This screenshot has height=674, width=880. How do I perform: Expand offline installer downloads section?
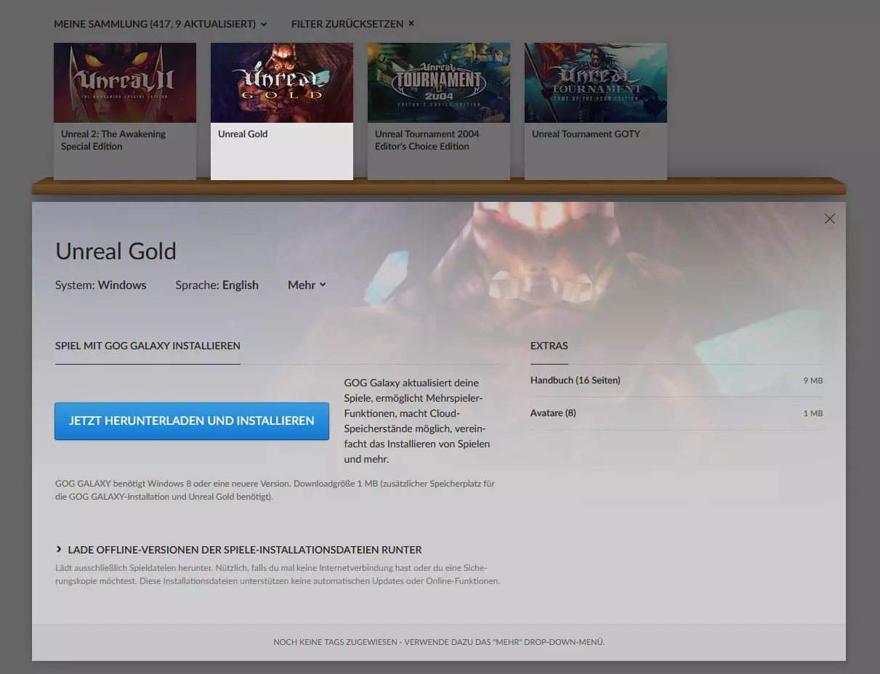pyautogui.click(x=239, y=550)
